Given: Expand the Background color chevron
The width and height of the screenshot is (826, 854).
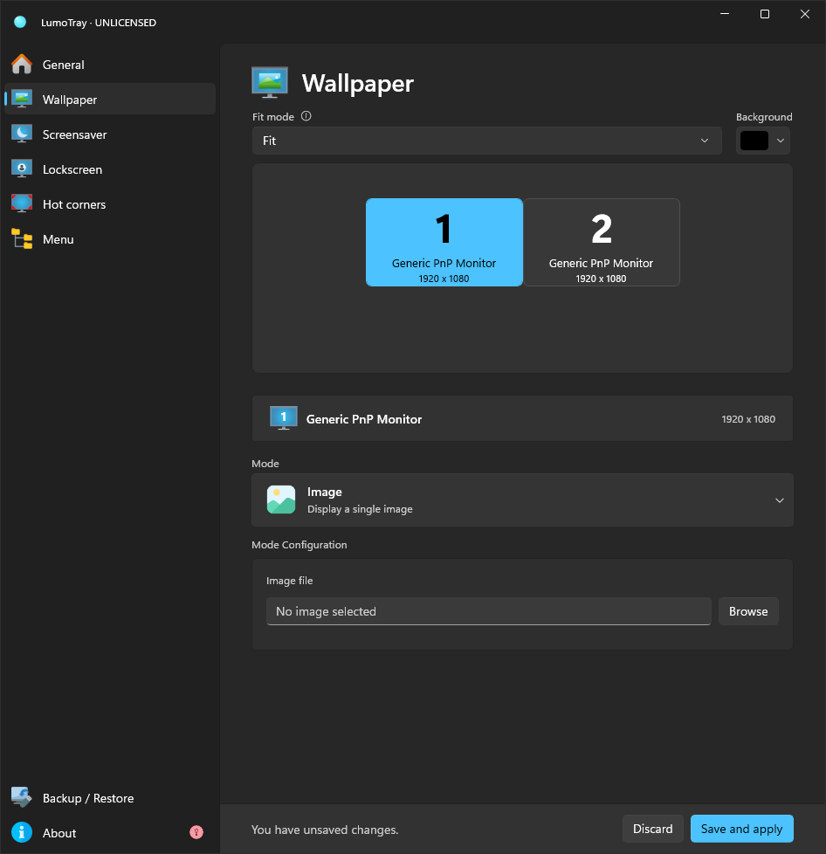Looking at the screenshot, I should click(781, 141).
